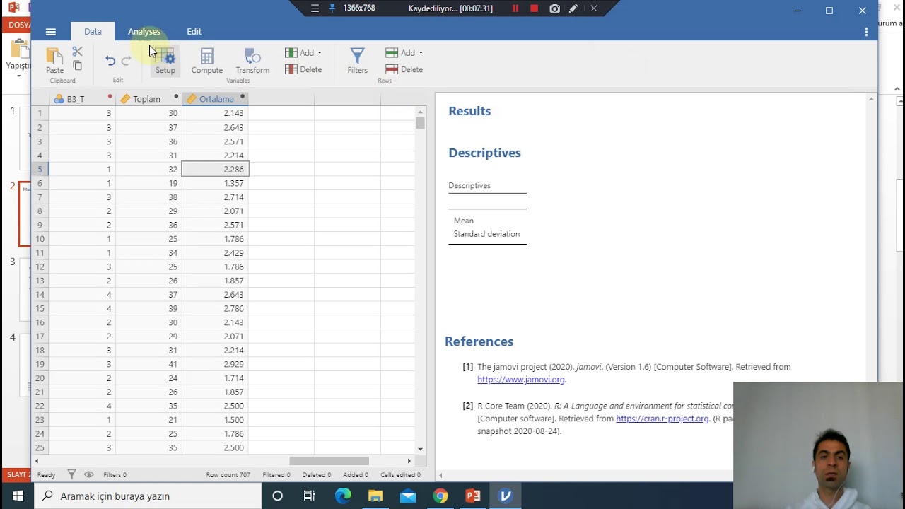Open Cortana circle icon on taskbar
Screen dimensions: 905x509
(x=277, y=496)
